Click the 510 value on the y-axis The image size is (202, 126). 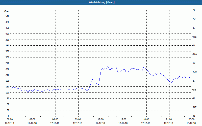pos(8,16)
